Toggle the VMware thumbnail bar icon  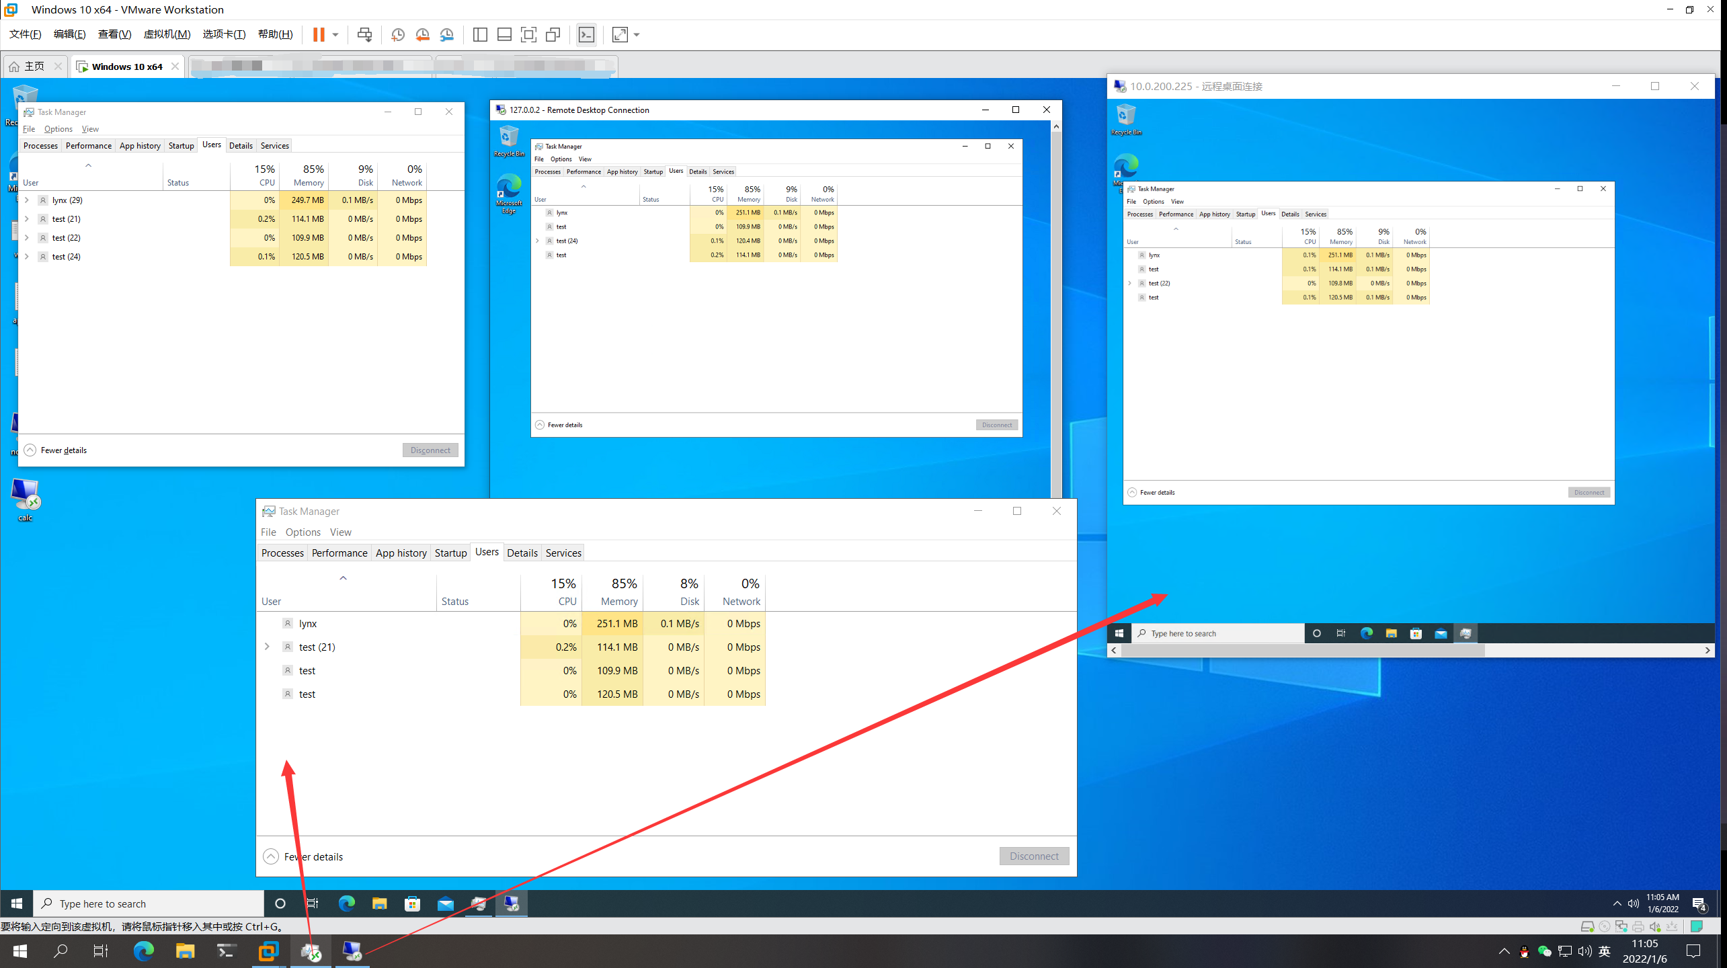(x=504, y=34)
